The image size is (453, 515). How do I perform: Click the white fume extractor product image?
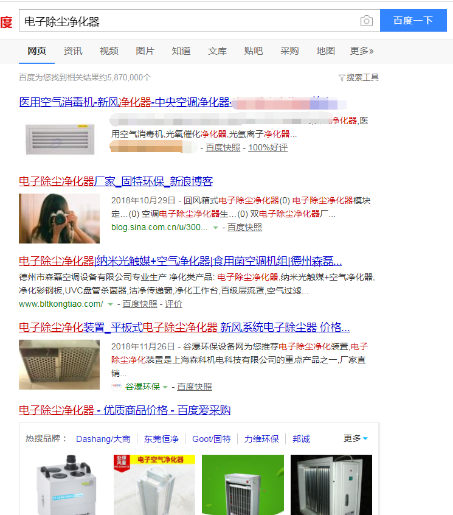pyautogui.click(x=66, y=485)
